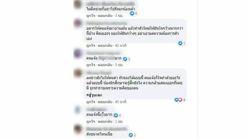The height and width of the screenshot is (139, 247).
Task: Click ถูกใจ under the 45 นาที comment
Action: 91,102
